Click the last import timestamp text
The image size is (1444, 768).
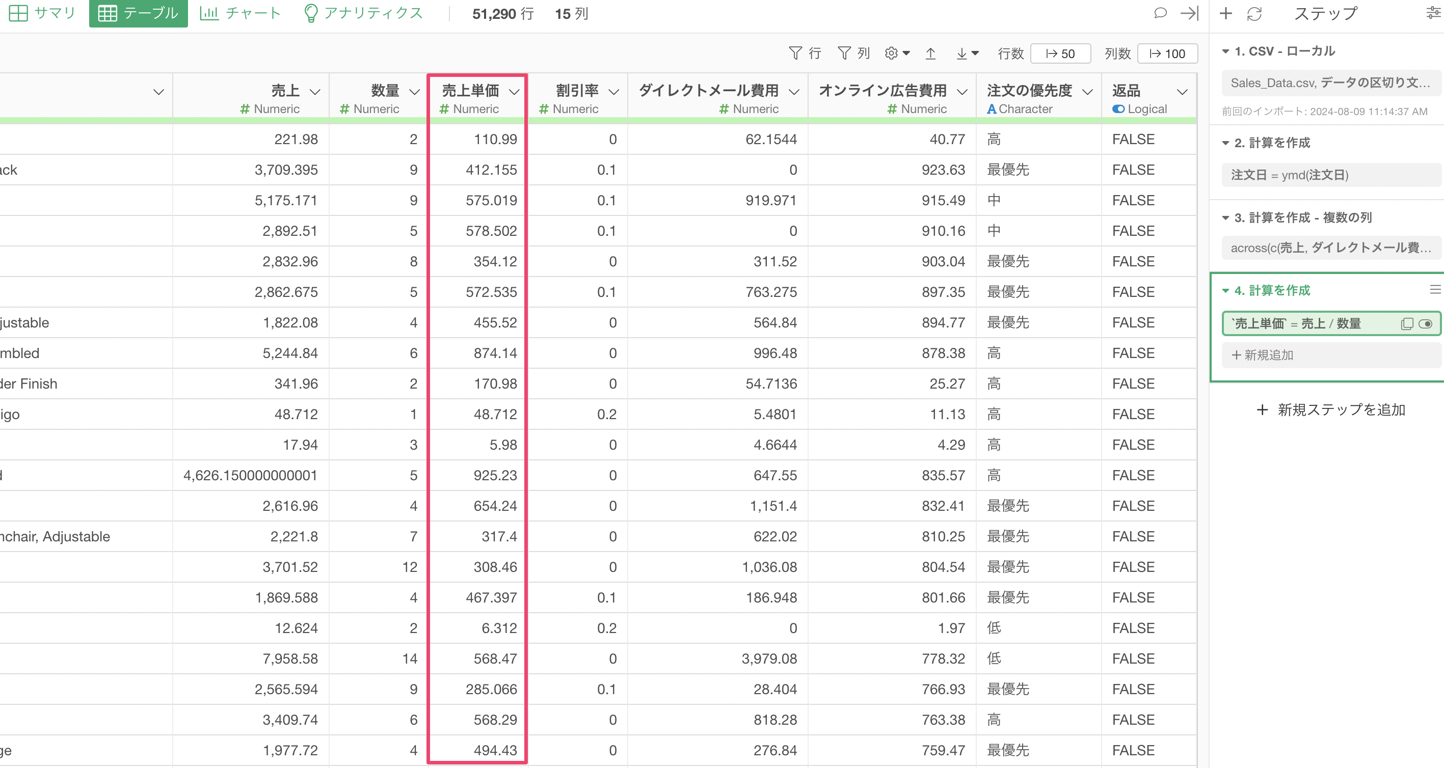[x=1325, y=112]
